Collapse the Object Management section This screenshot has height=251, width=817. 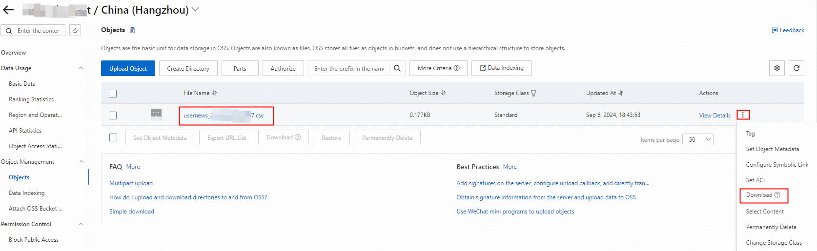click(81, 162)
